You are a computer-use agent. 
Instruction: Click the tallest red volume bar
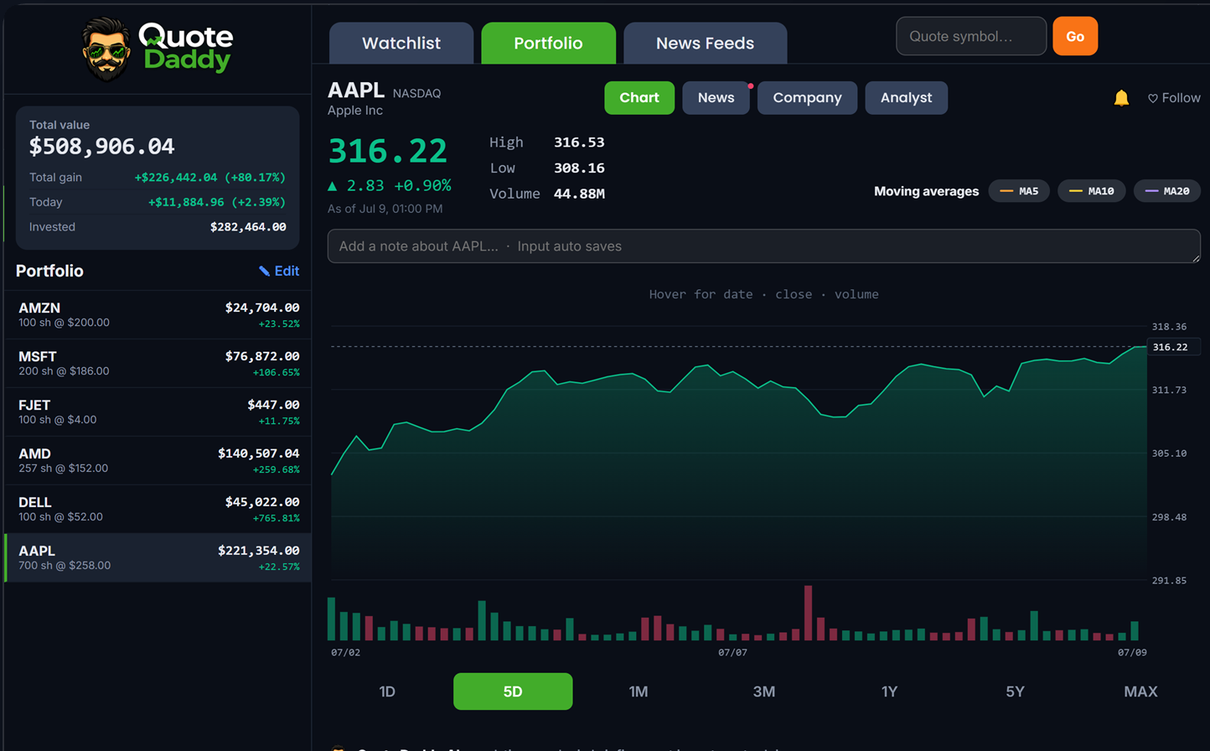coord(809,614)
